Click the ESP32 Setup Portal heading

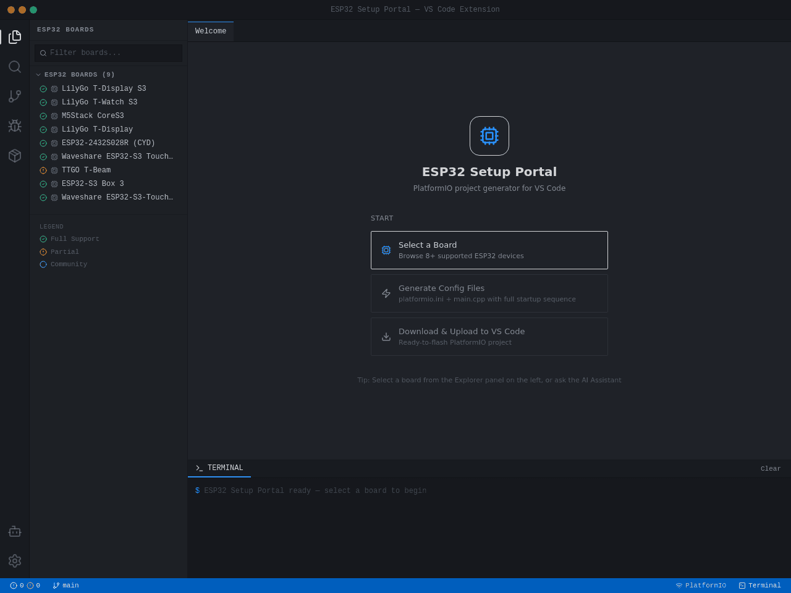489,172
